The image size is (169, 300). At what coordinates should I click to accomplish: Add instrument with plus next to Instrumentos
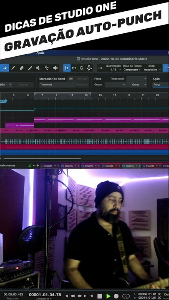(x=38, y=165)
